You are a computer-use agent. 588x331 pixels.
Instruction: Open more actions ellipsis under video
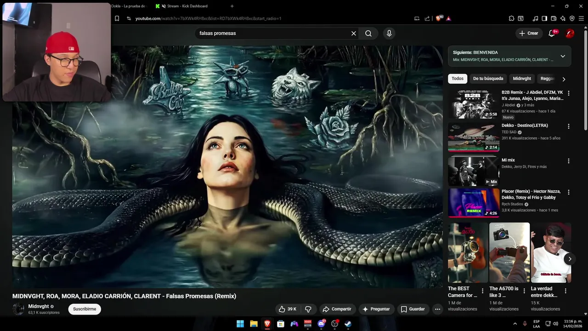pyautogui.click(x=437, y=309)
